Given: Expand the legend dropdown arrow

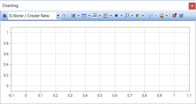Looking at the screenshot, I should coord(111,16).
